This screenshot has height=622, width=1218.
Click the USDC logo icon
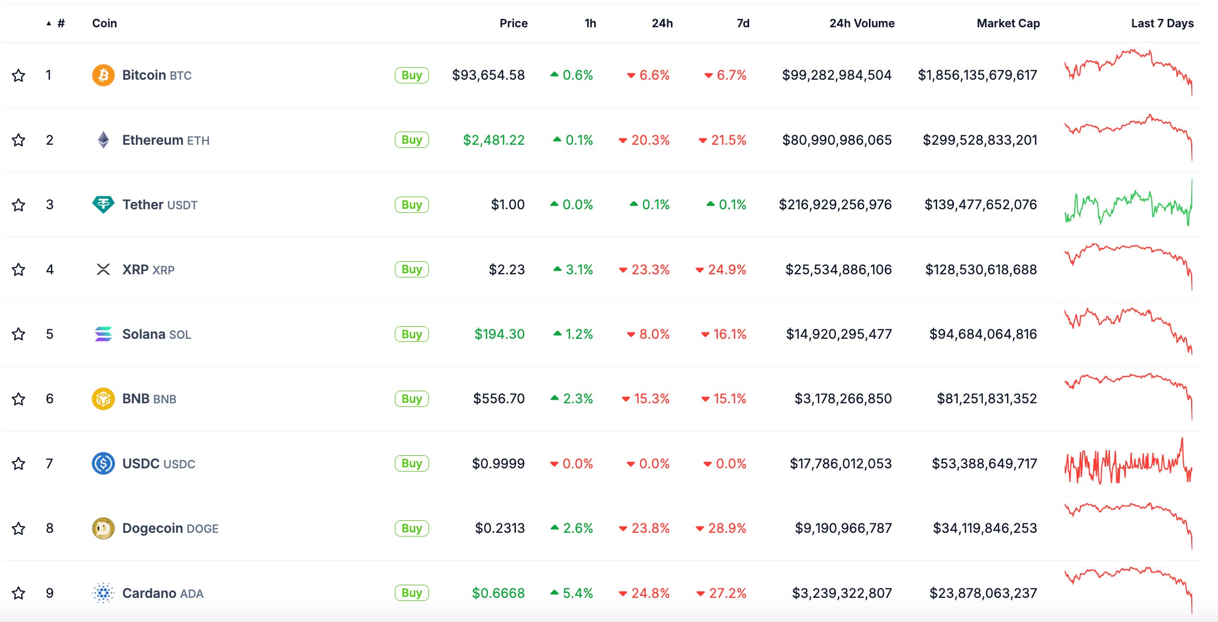click(103, 464)
